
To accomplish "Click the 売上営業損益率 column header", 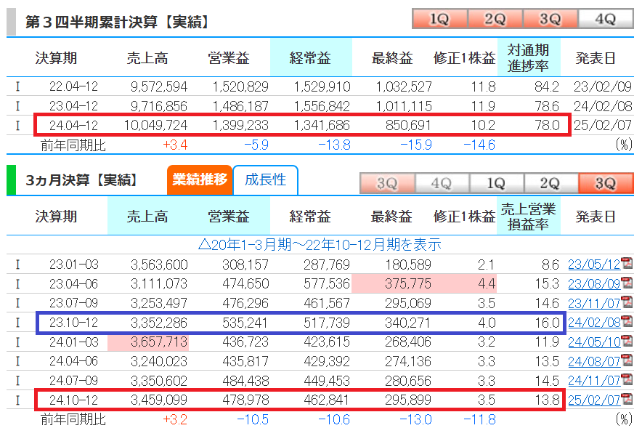I will [x=528, y=217].
